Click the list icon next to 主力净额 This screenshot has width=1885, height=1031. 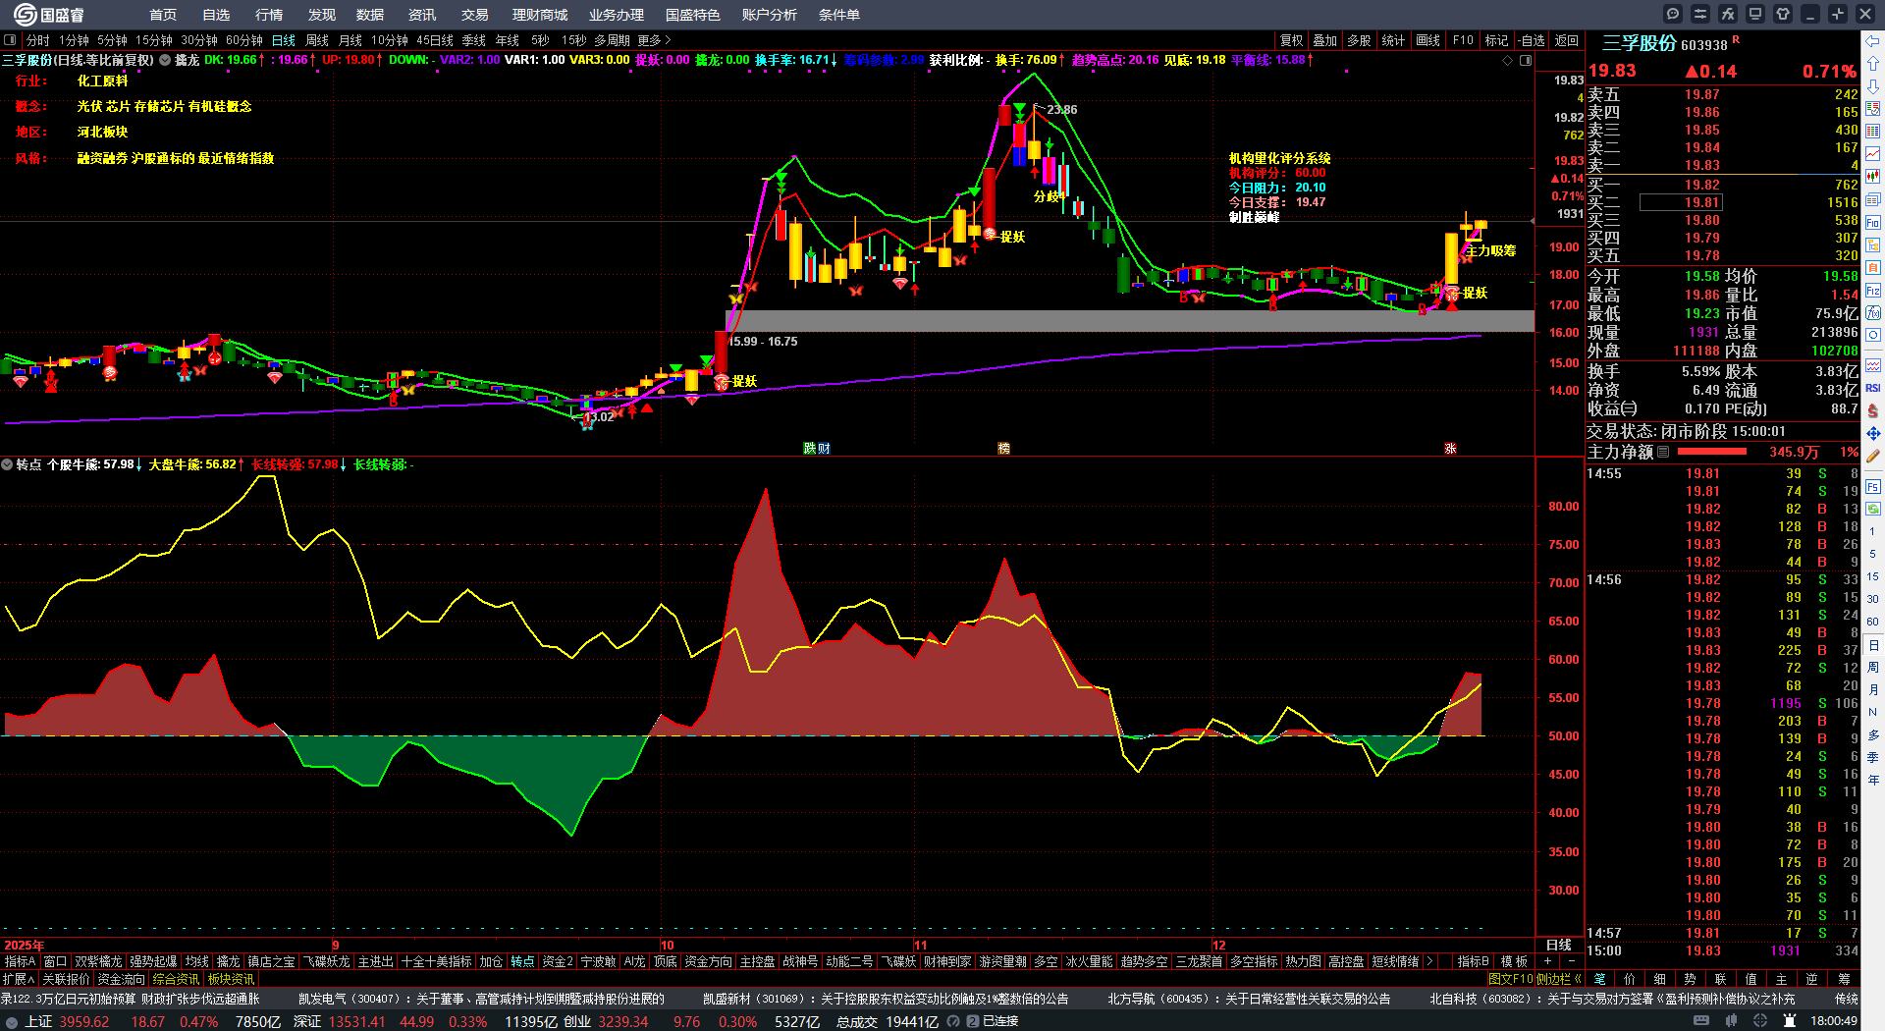pos(1663,453)
